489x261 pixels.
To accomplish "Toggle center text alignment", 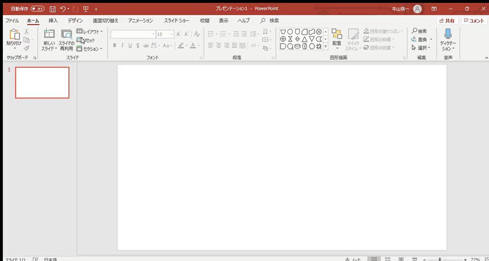I will [218, 45].
